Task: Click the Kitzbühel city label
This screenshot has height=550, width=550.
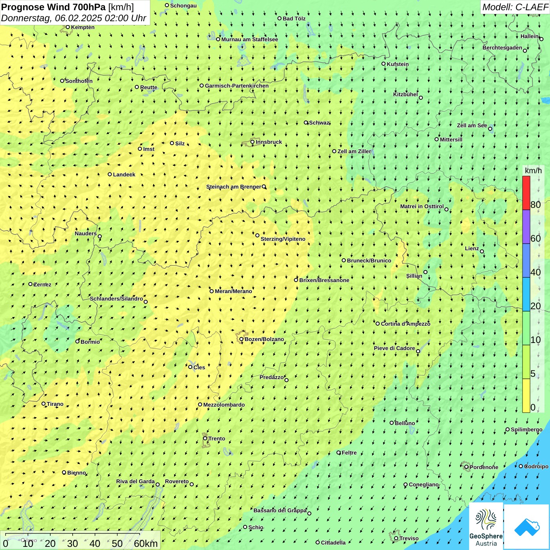Action: (405, 94)
